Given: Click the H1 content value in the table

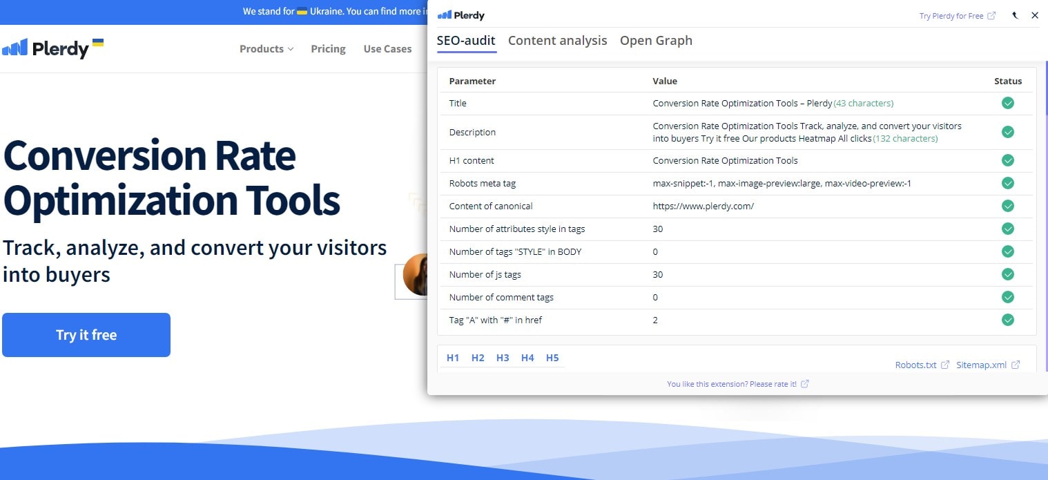Looking at the screenshot, I should pos(726,160).
